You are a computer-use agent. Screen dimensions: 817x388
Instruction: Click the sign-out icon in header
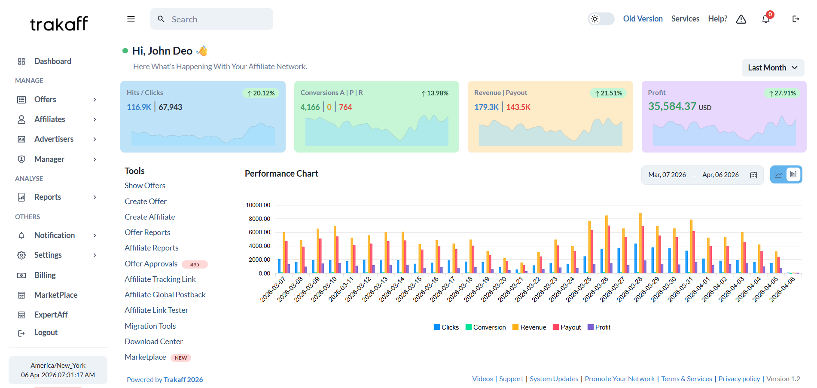(x=796, y=19)
